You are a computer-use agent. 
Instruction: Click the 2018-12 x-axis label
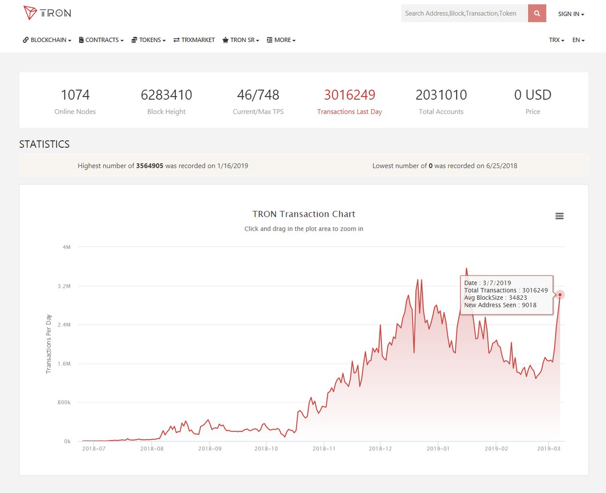tap(380, 449)
